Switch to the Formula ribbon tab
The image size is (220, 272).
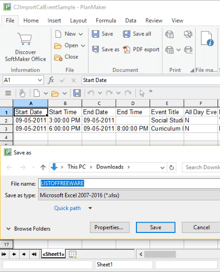click(106, 21)
